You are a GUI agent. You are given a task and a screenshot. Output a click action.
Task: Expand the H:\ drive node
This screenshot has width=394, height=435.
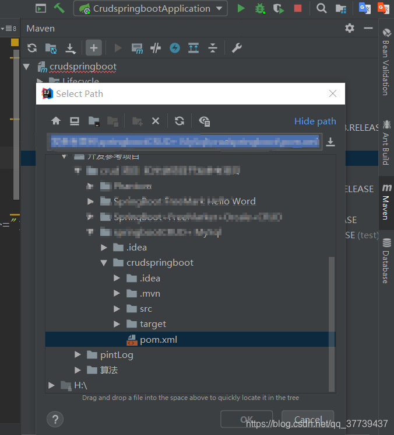(x=51, y=385)
